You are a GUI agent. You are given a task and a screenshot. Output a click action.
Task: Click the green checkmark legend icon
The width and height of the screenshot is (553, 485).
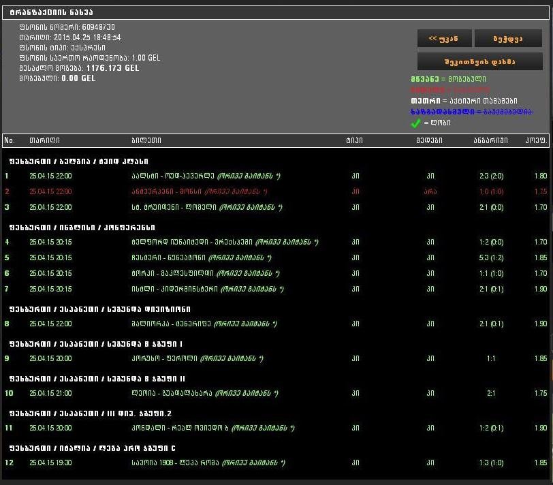coord(416,123)
